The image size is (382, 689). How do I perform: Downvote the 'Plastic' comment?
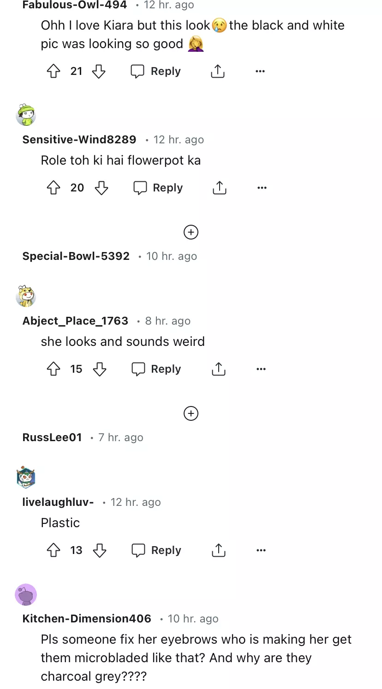pos(100,550)
